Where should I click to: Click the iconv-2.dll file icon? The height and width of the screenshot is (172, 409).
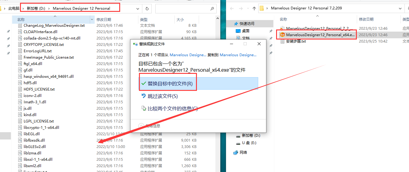20,96
